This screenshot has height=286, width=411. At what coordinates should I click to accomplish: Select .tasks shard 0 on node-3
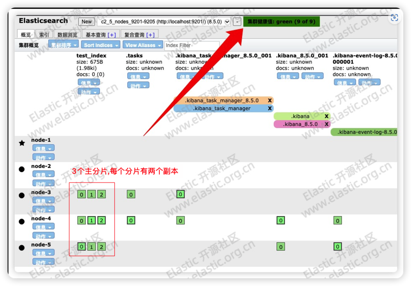[x=131, y=194]
